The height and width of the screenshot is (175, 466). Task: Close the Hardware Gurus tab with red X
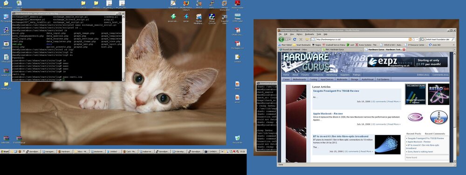[404, 49]
